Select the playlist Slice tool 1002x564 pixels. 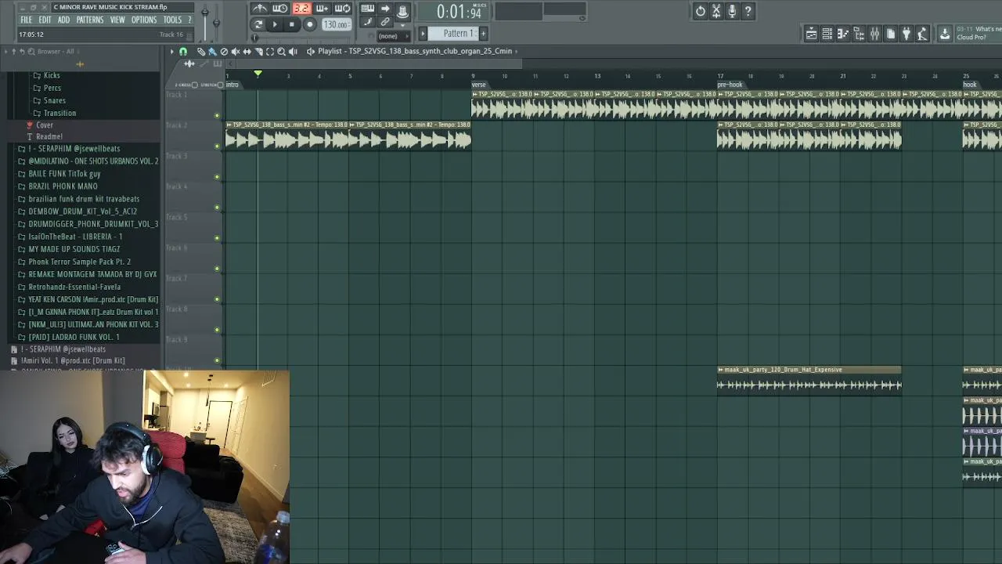258,52
